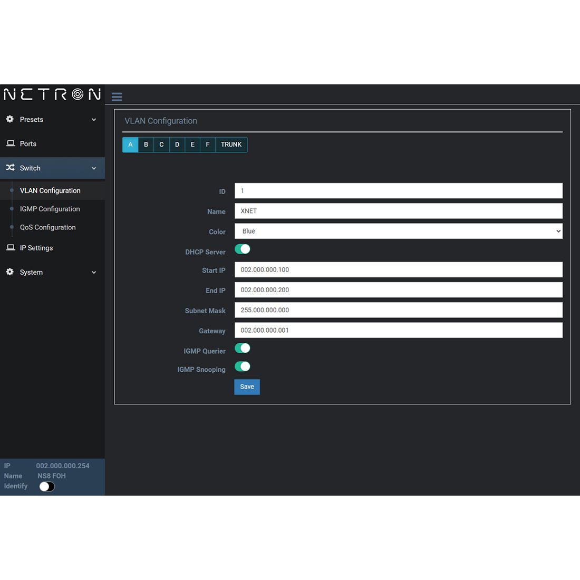Click the NETRON logo

point(52,94)
